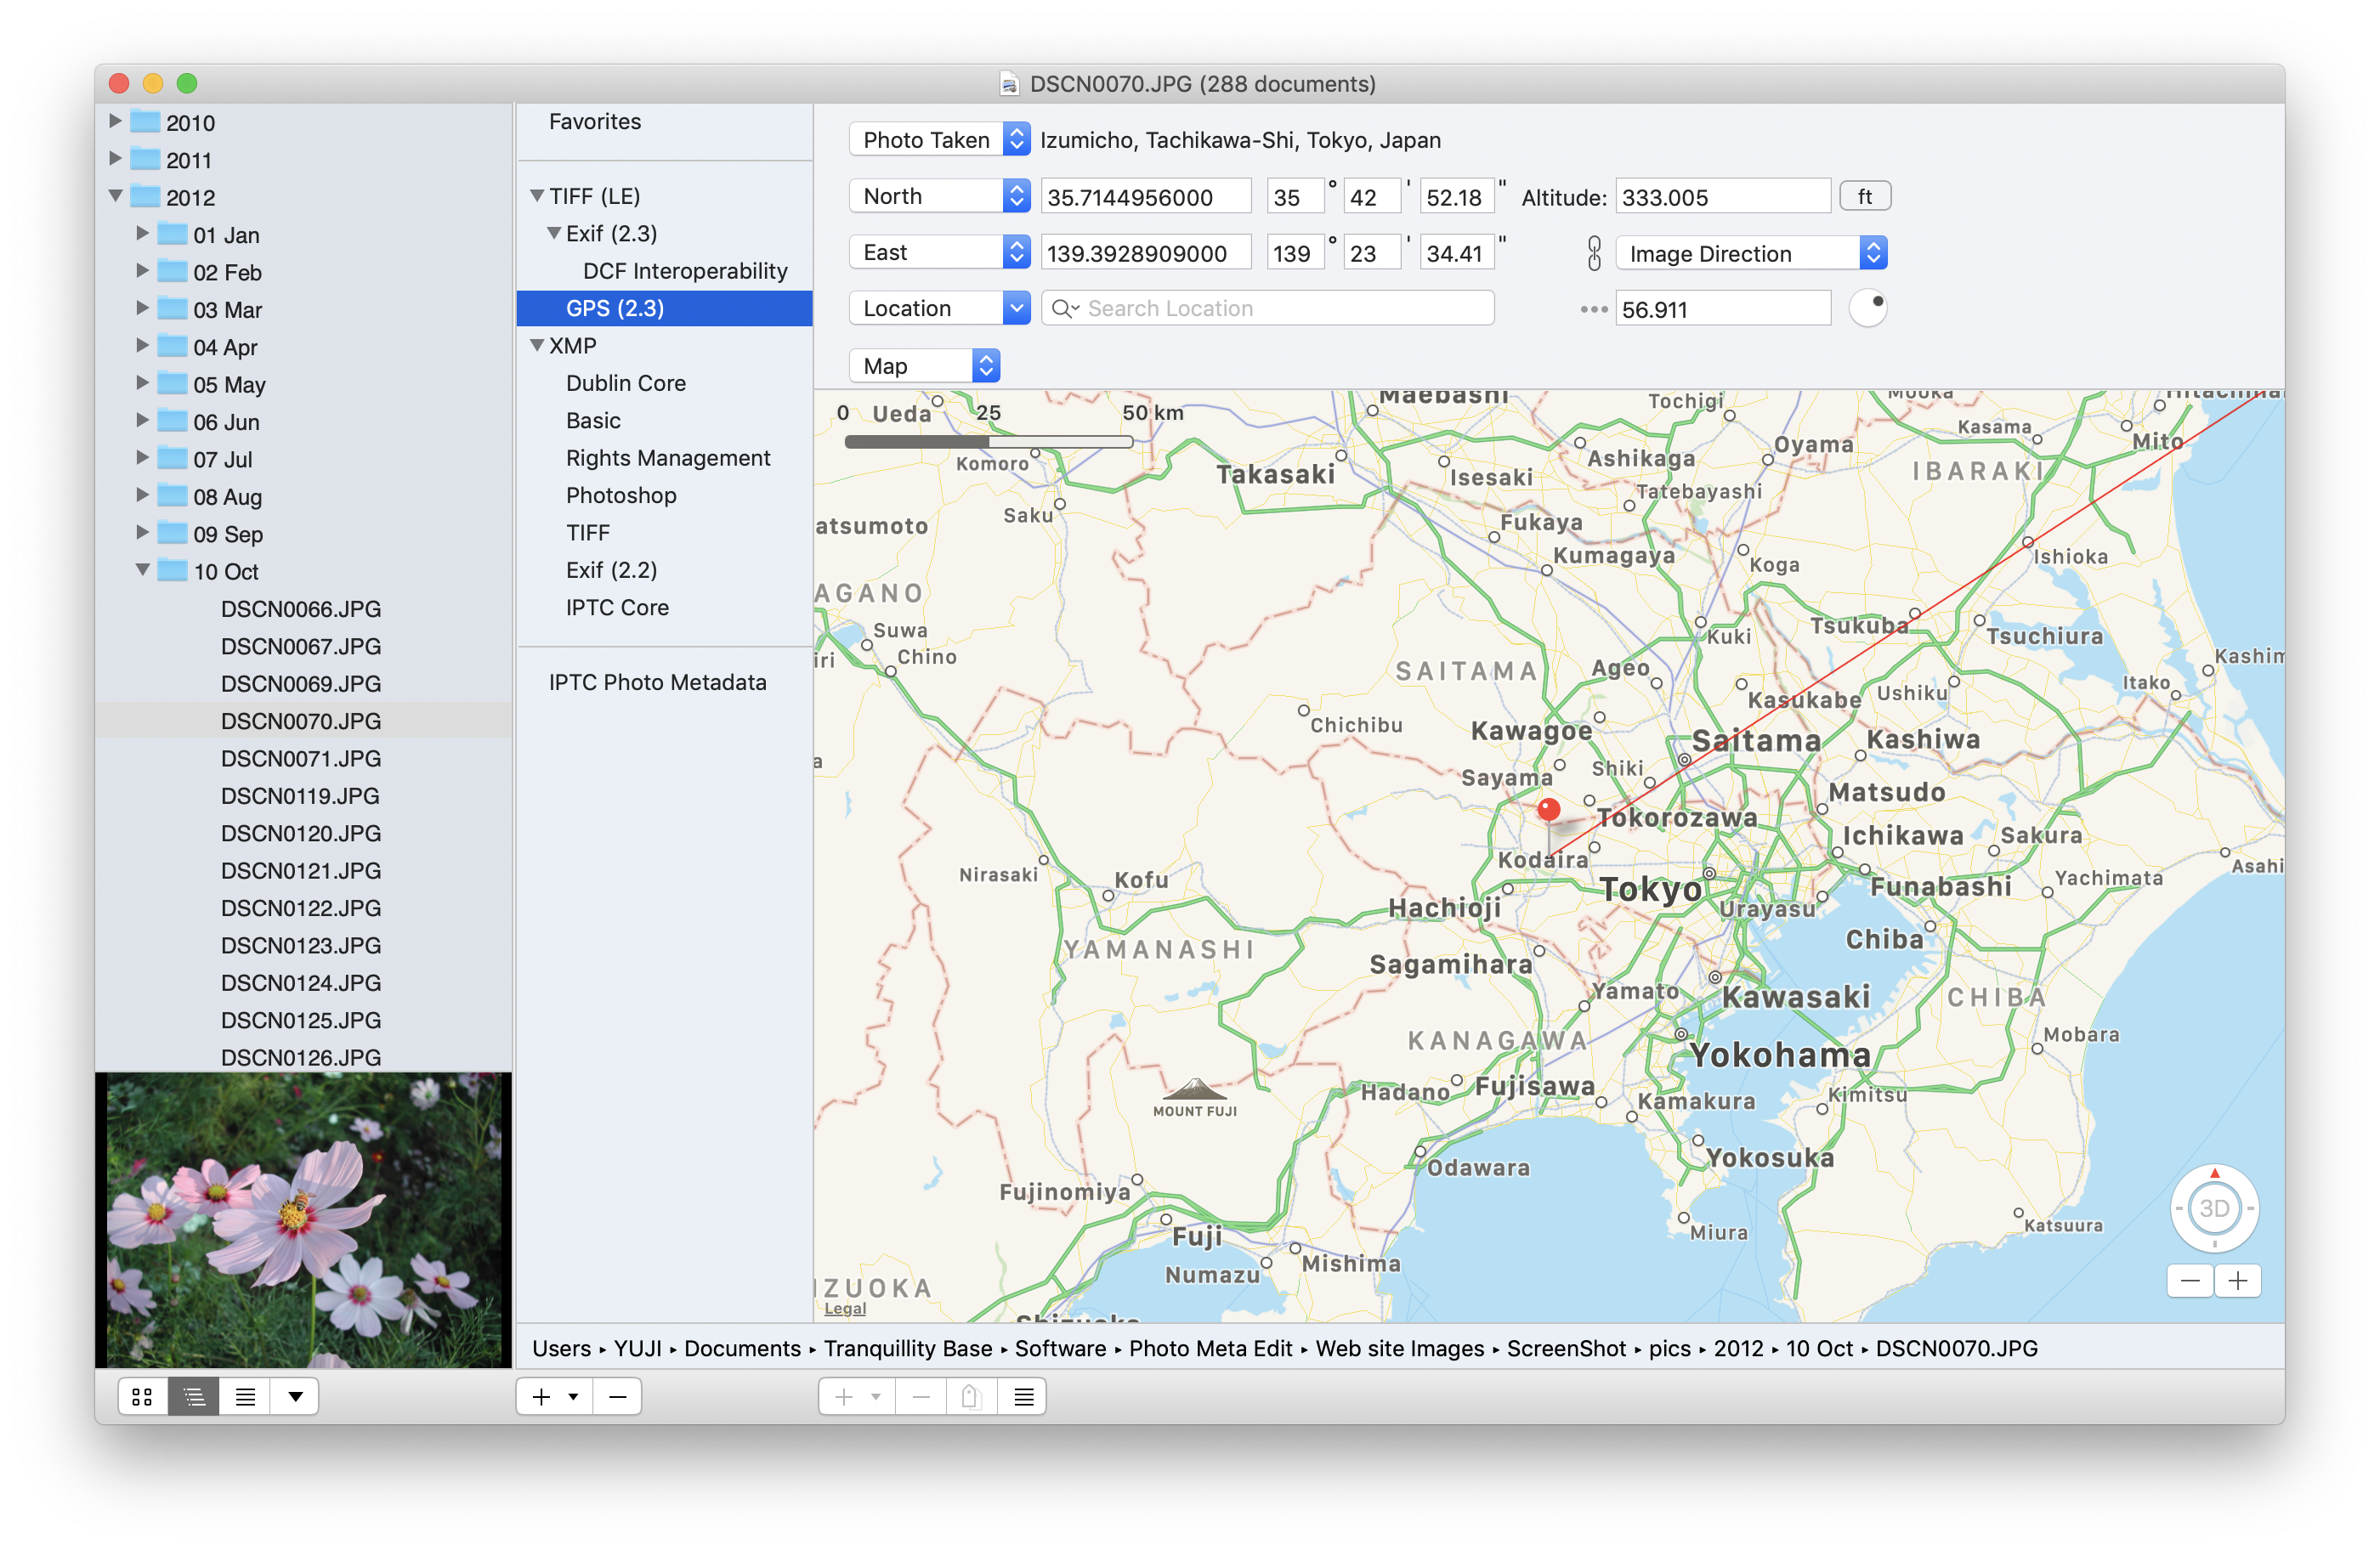The width and height of the screenshot is (2380, 1550).
Task: Select file DSCN0125.JPG
Action: tap(301, 1019)
